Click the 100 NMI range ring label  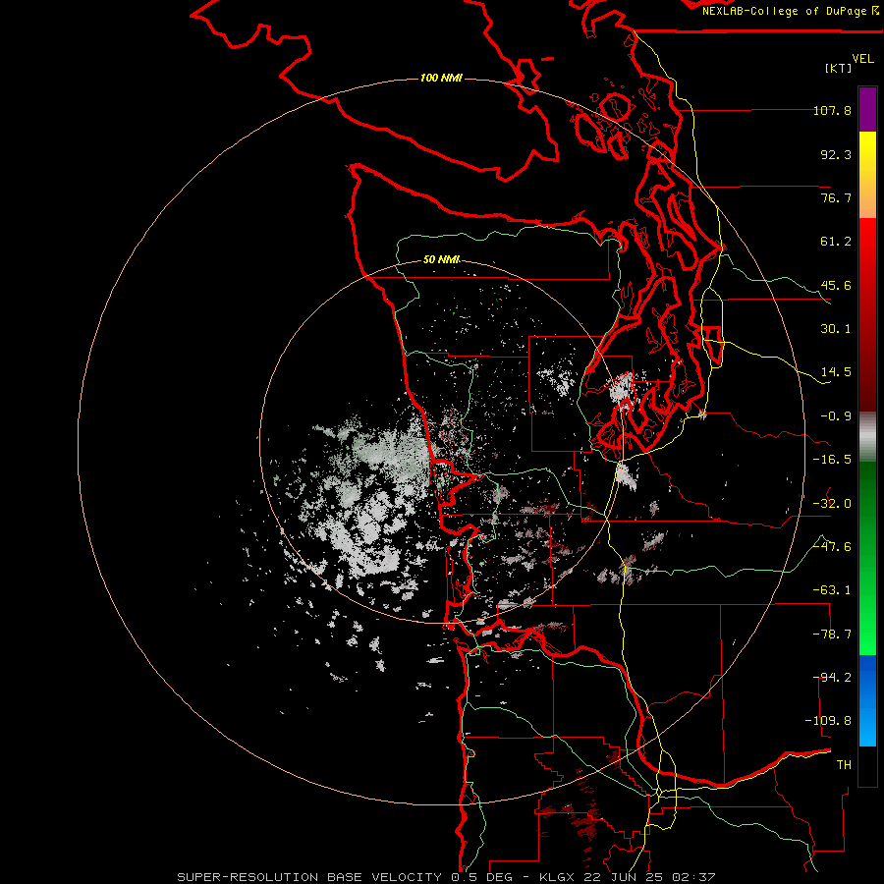[441, 78]
